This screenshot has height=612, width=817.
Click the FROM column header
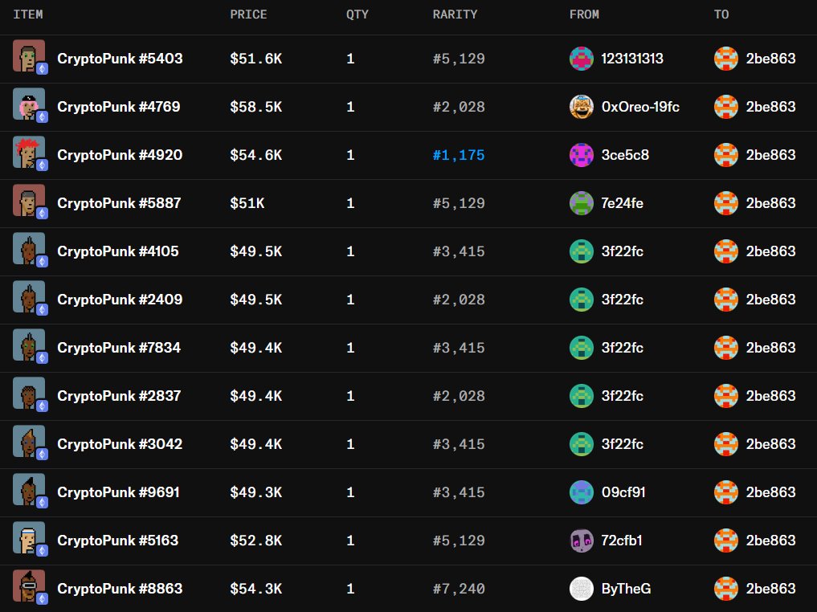pyautogui.click(x=584, y=14)
